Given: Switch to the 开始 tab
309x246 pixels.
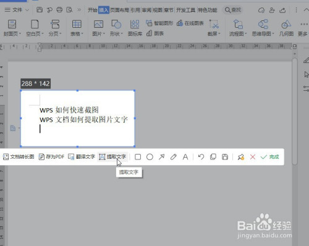Looking at the screenshot, I should (x=93, y=10).
